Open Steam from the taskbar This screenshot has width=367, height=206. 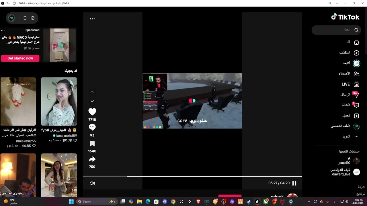coord(249,202)
